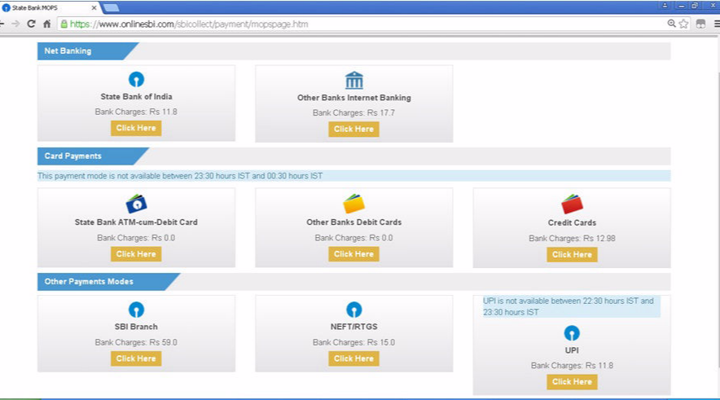Click 'State Bank of India' title text

(x=136, y=96)
